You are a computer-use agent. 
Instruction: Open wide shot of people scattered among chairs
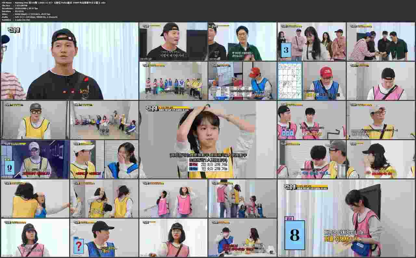coord(104,120)
